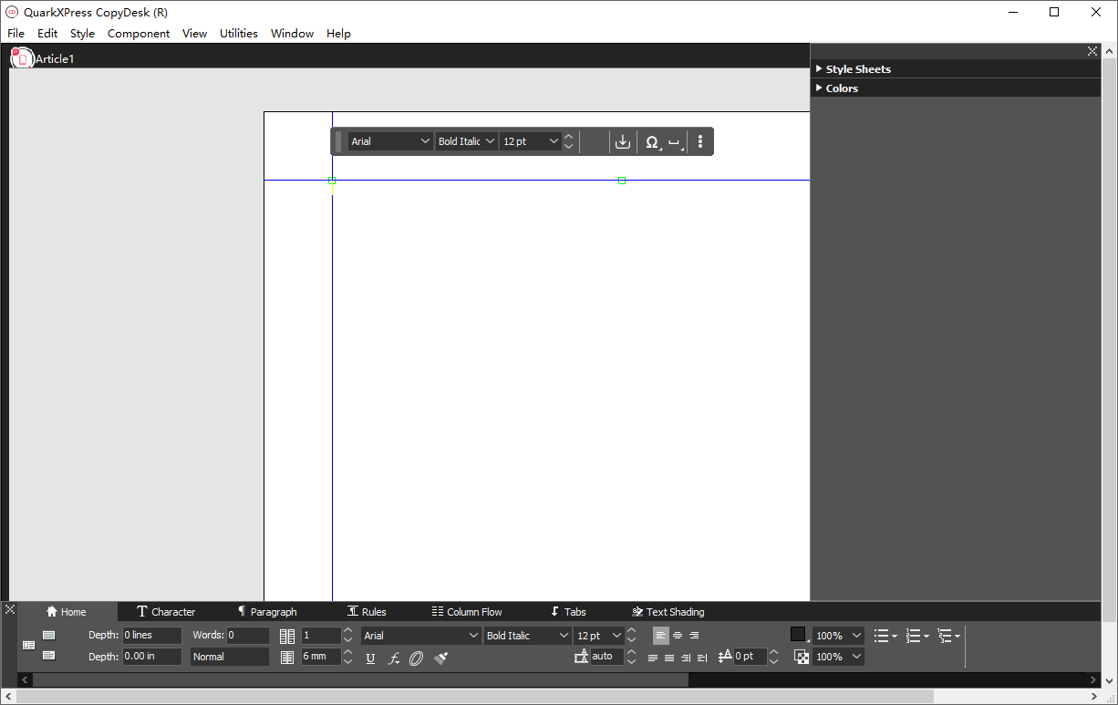
Task: Switch to the Text Shading tab
Action: [x=668, y=612]
